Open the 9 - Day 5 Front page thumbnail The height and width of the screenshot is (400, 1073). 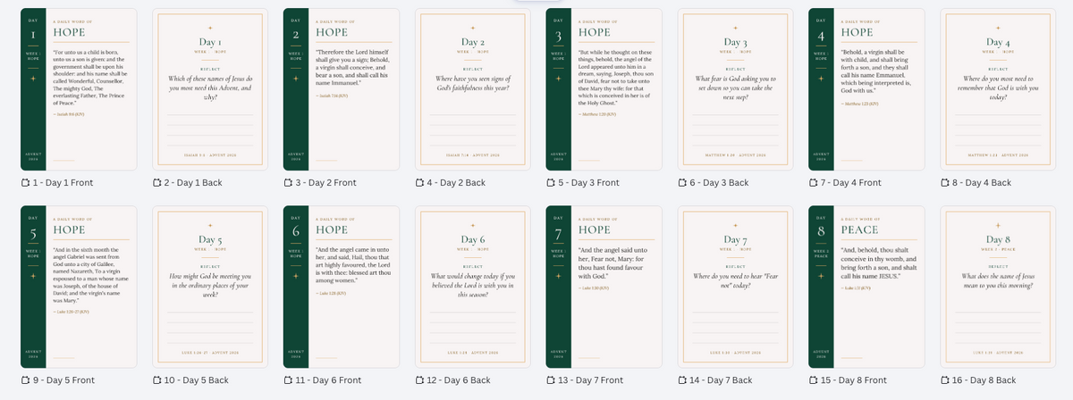(79, 287)
